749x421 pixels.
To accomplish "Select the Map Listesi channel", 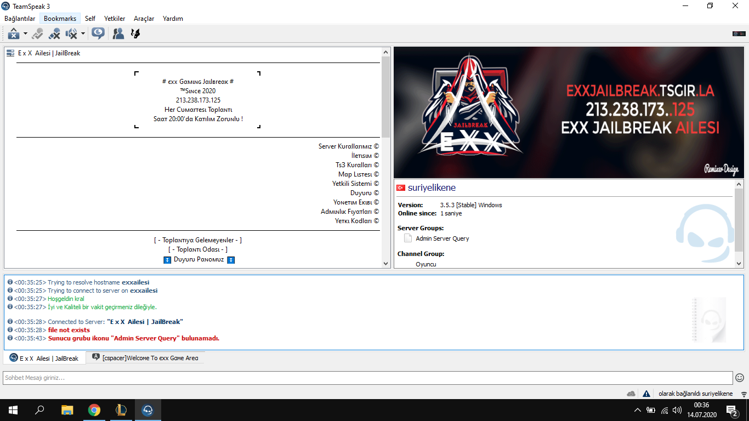I will coord(359,174).
